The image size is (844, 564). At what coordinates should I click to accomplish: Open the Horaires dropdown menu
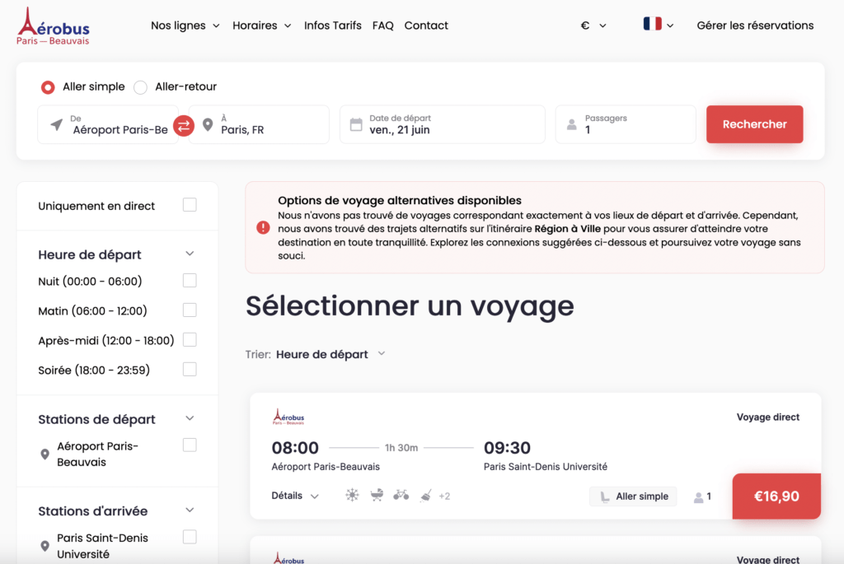point(261,26)
